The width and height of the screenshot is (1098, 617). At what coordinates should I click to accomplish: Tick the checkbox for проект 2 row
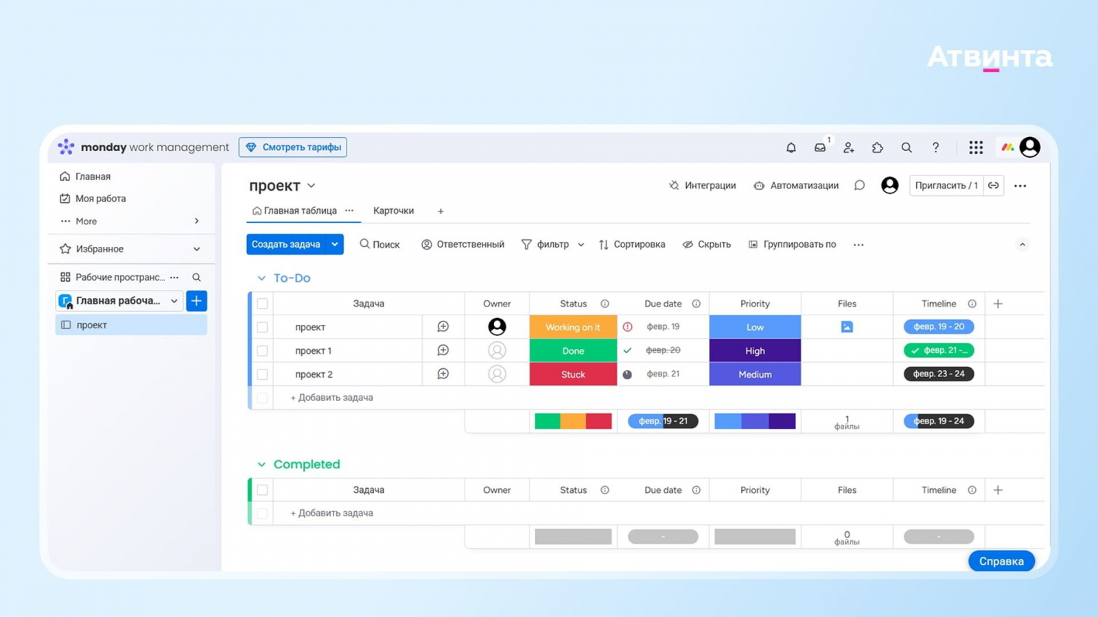point(262,374)
